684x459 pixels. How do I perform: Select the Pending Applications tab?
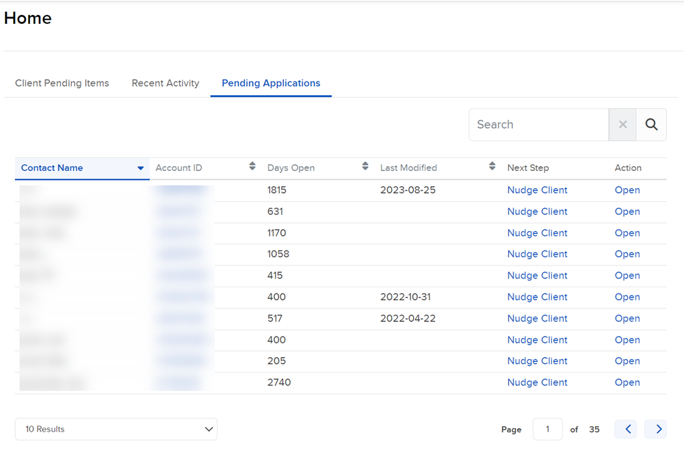click(x=271, y=83)
